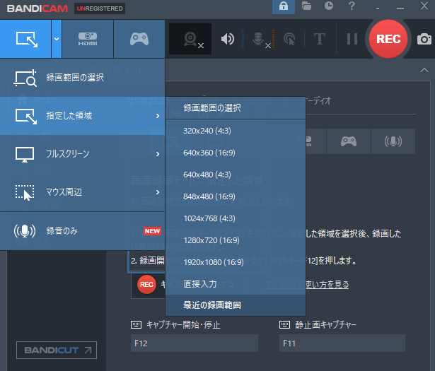Choose マウス周辺 menu entry
Viewport: 435px width, 371px height.
point(82,192)
